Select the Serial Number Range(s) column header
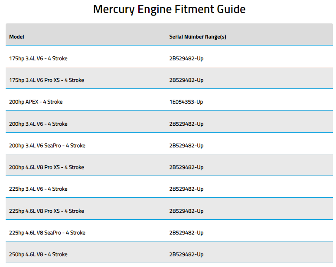 coord(198,37)
